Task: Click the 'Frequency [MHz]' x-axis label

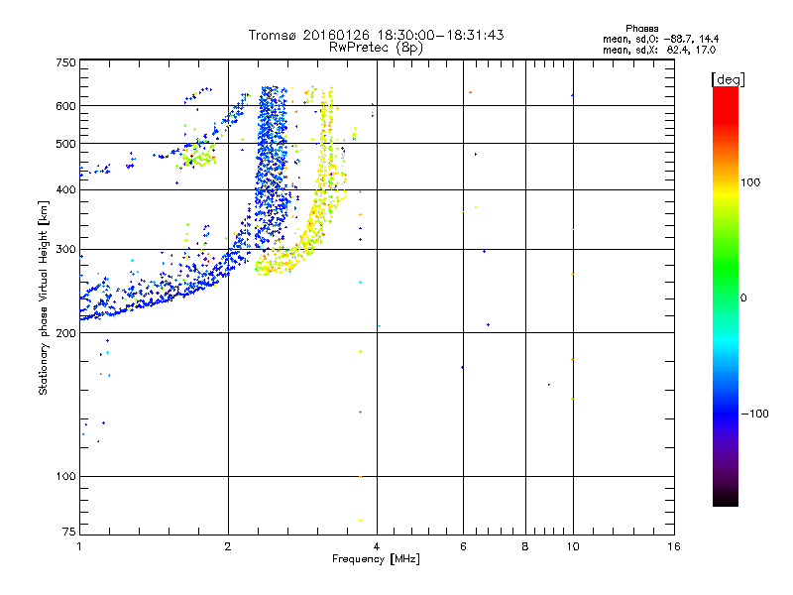Action: [376, 559]
